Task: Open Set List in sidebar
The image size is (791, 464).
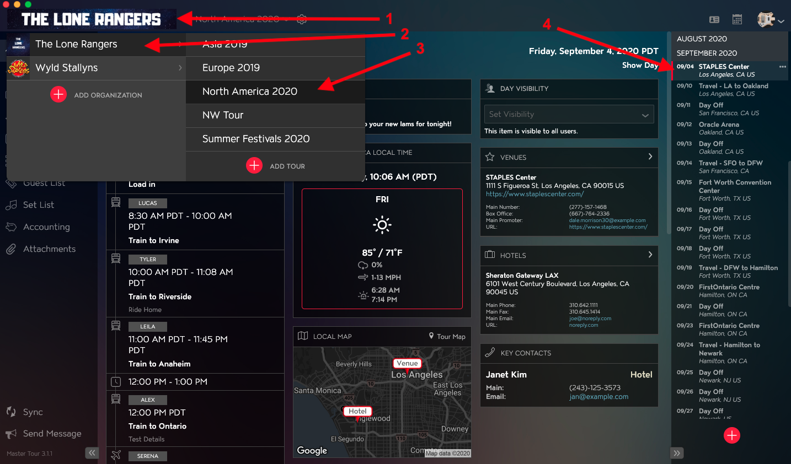Action: pyautogui.click(x=39, y=205)
